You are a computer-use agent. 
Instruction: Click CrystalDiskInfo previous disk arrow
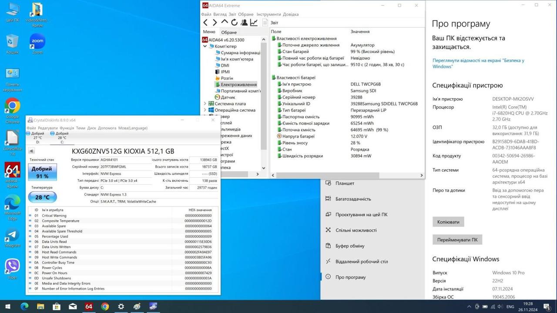click(x=31, y=151)
